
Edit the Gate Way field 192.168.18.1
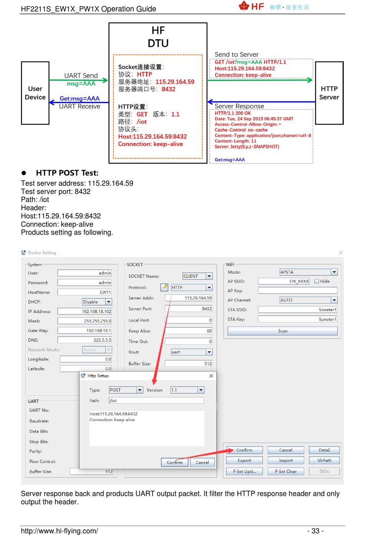[85, 330]
